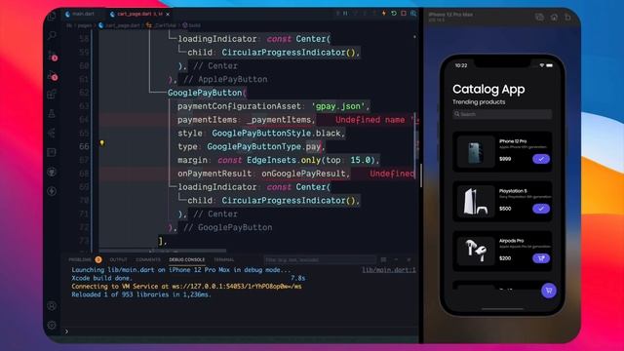The image size is (624, 351).
Task: Toggle added checkmark button for Playstation 5
Action: pyautogui.click(x=541, y=209)
